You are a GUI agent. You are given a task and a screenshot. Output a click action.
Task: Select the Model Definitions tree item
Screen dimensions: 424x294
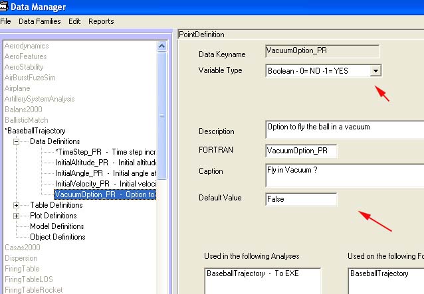[x=57, y=226]
